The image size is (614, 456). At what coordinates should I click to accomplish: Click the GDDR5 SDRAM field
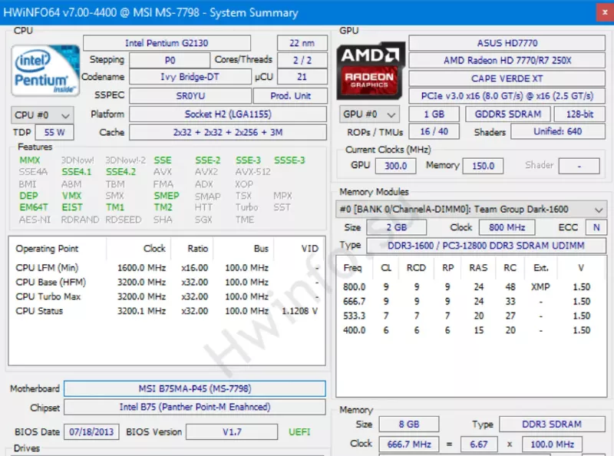508,114
